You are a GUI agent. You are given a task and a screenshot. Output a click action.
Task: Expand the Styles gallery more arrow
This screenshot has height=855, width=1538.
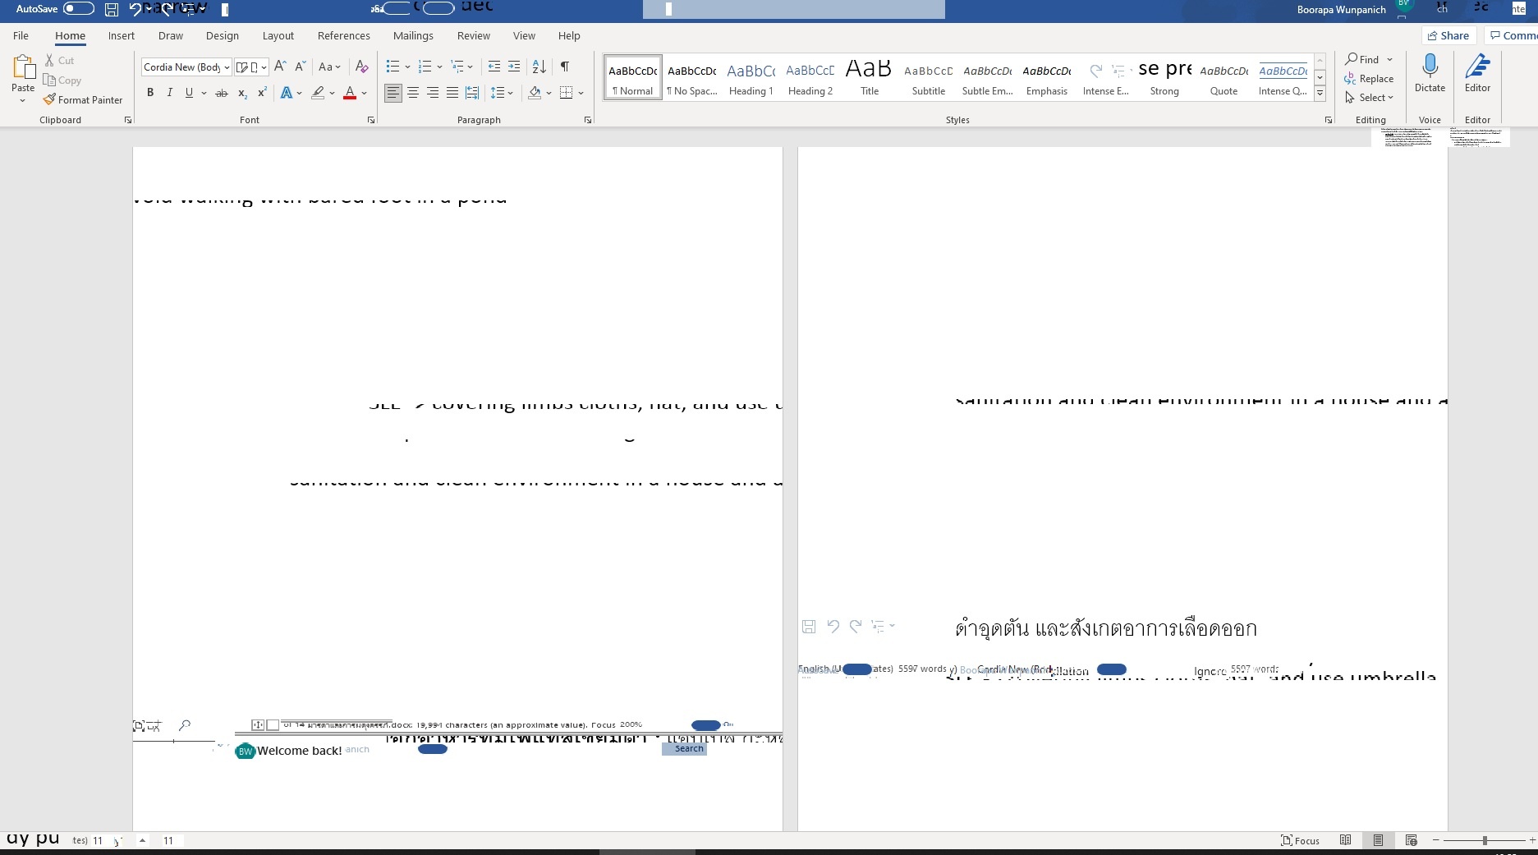click(x=1320, y=94)
